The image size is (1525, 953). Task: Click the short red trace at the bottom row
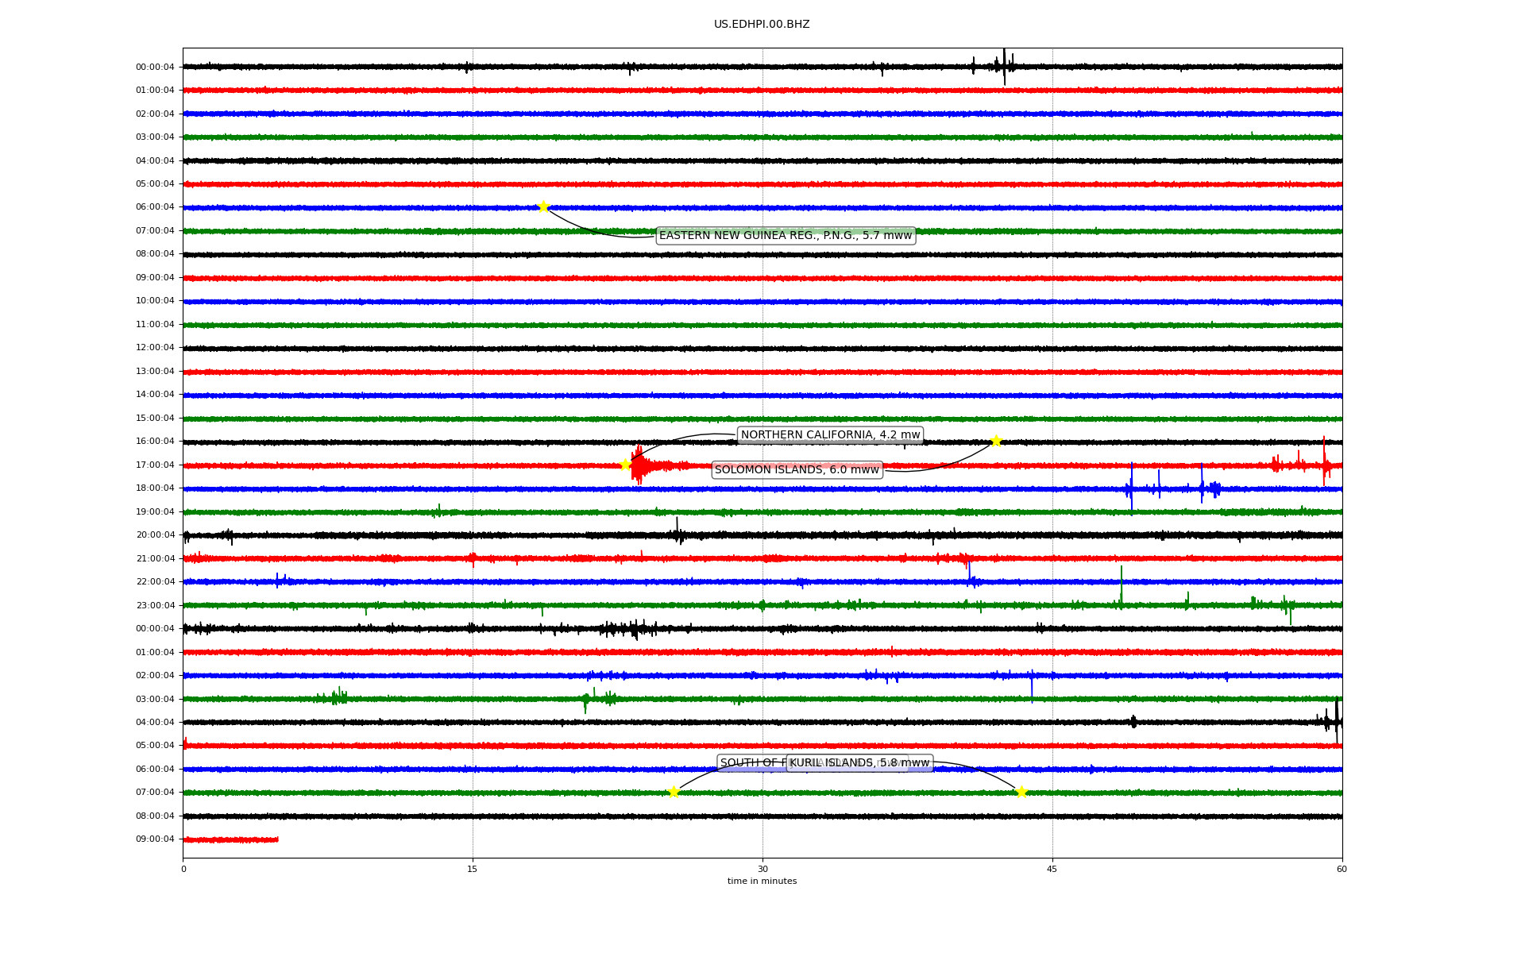click(x=230, y=839)
